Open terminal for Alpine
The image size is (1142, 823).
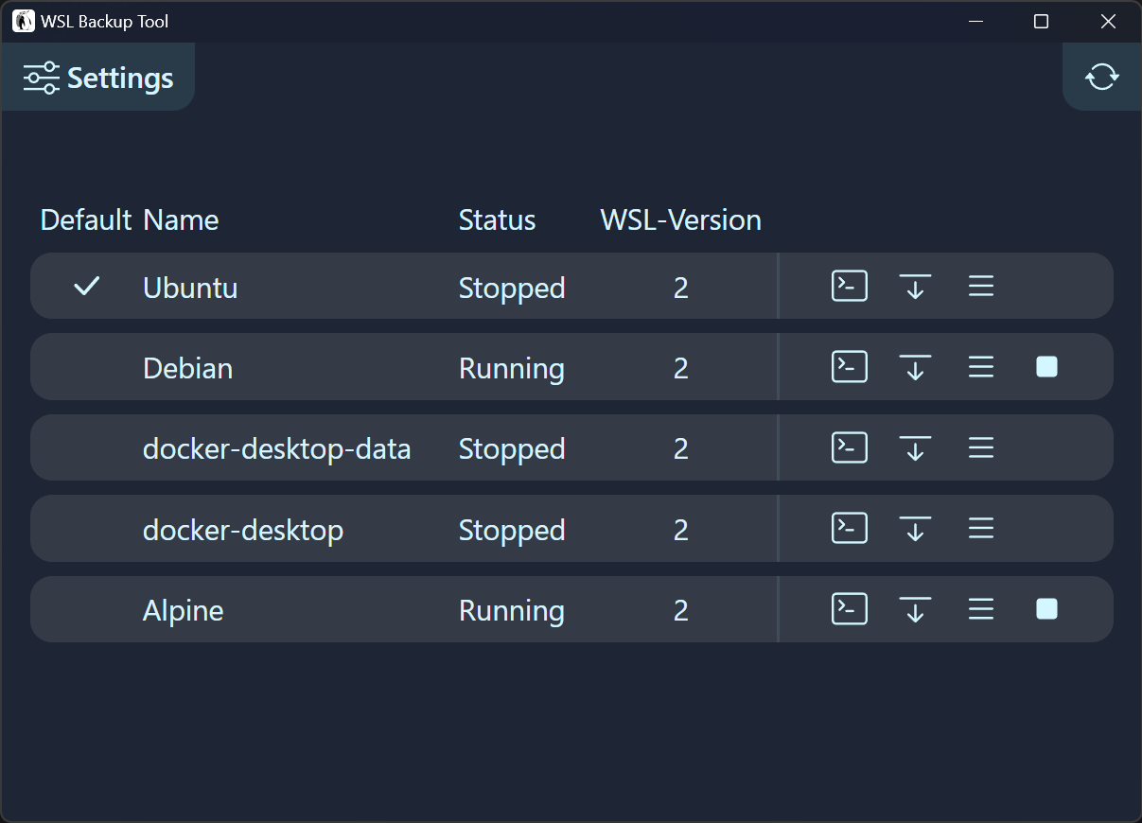850,609
